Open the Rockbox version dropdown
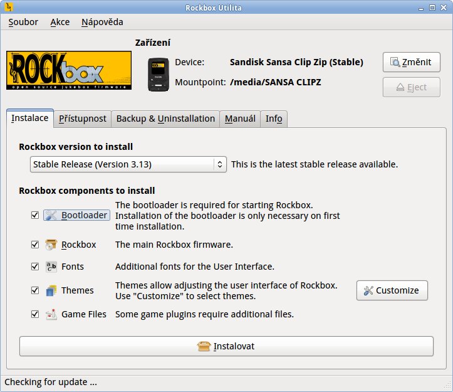453x392 pixels. pyautogui.click(x=128, y=164)
